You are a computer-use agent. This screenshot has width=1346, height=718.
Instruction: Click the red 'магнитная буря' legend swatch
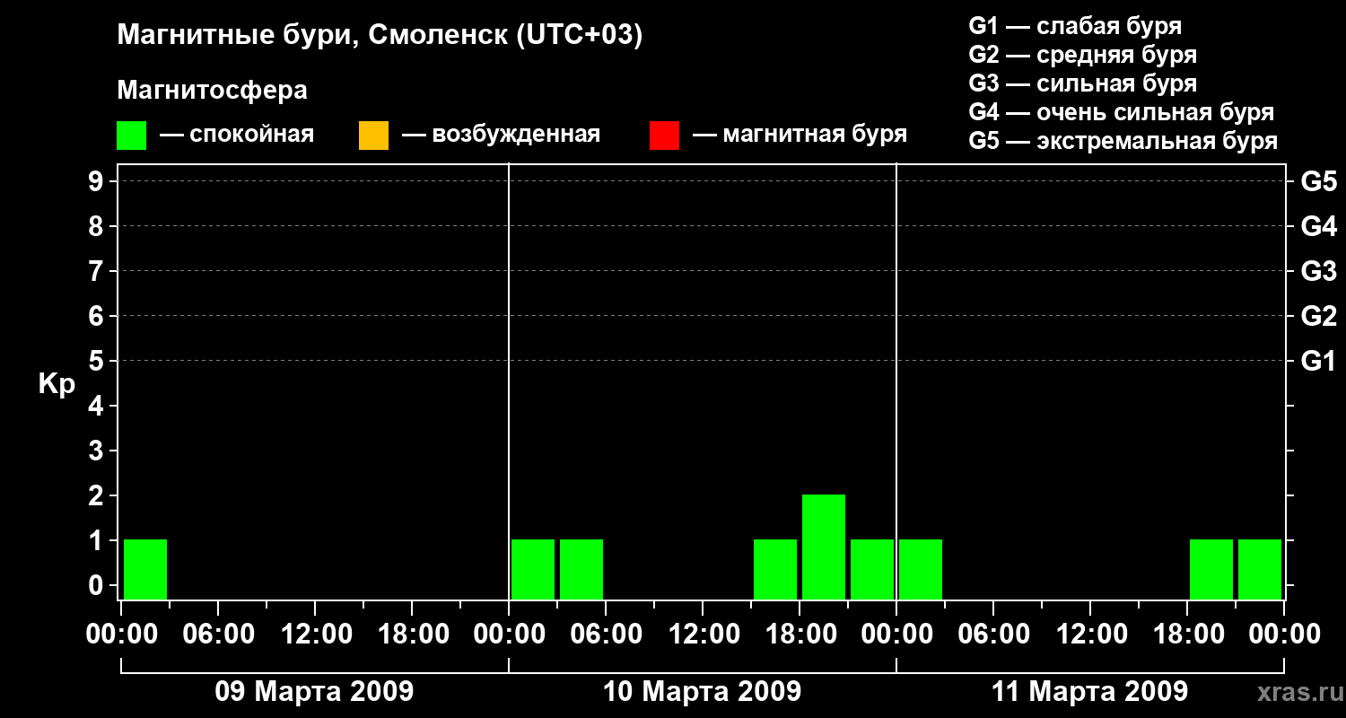click(x=664, y=136)
